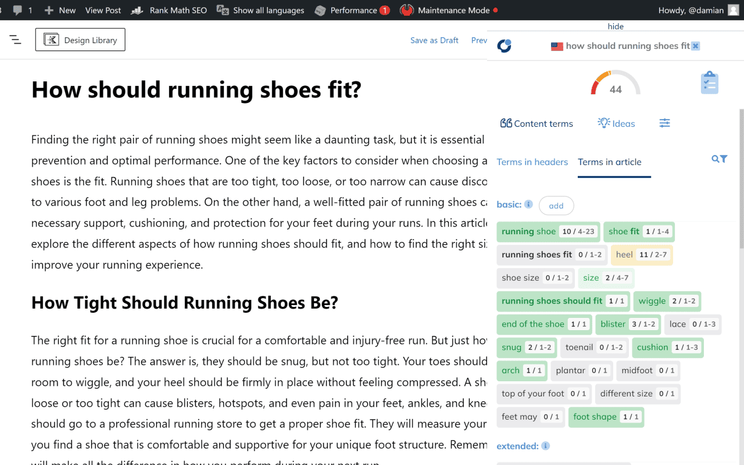Click the shoe size term chip
The width and height of the screenshot is (744, 465).
tap(535, 278)
